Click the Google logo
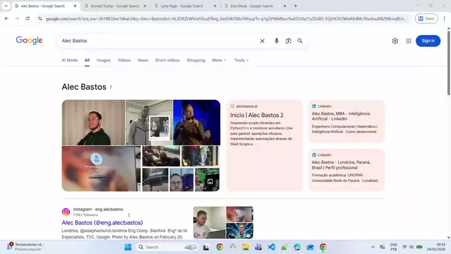The width and height of the screenshot is (451, 254). tap(29, 41)
